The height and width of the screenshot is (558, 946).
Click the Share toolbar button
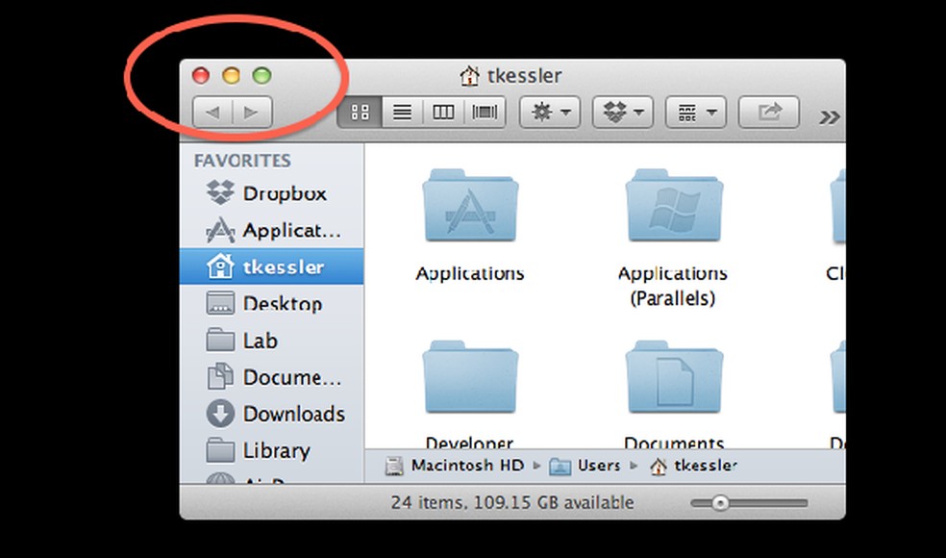point(769,113)
